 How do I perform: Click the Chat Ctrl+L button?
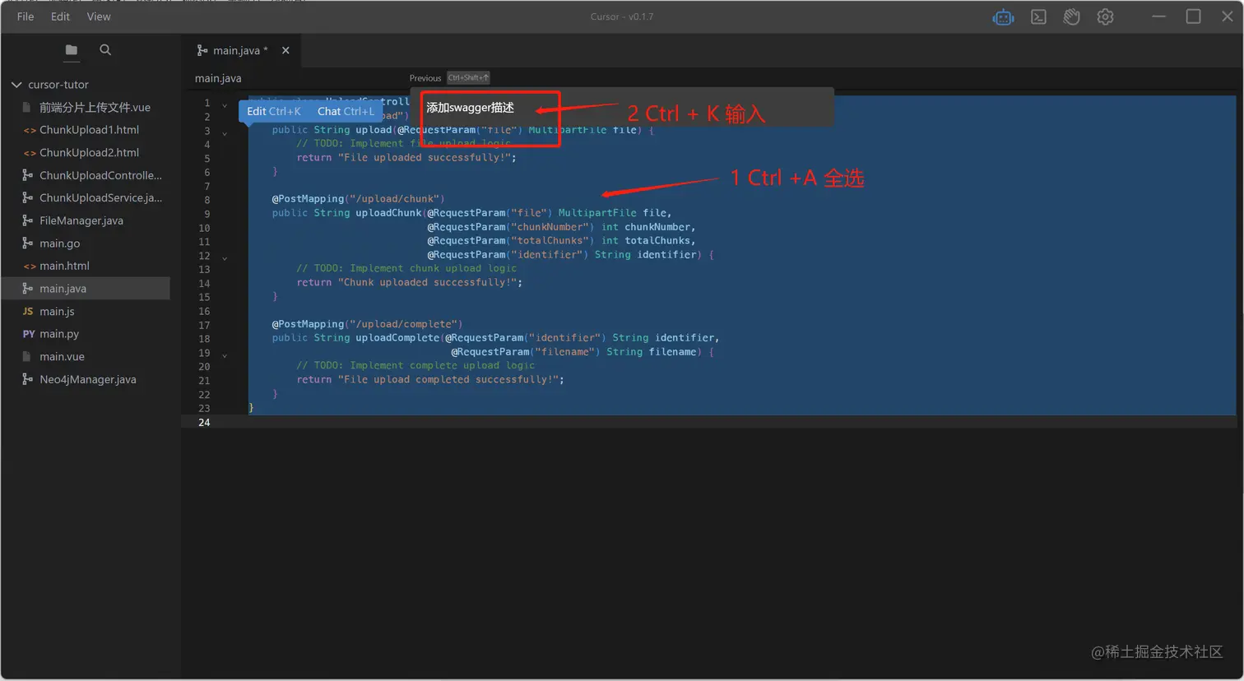[x=346, y=111]
